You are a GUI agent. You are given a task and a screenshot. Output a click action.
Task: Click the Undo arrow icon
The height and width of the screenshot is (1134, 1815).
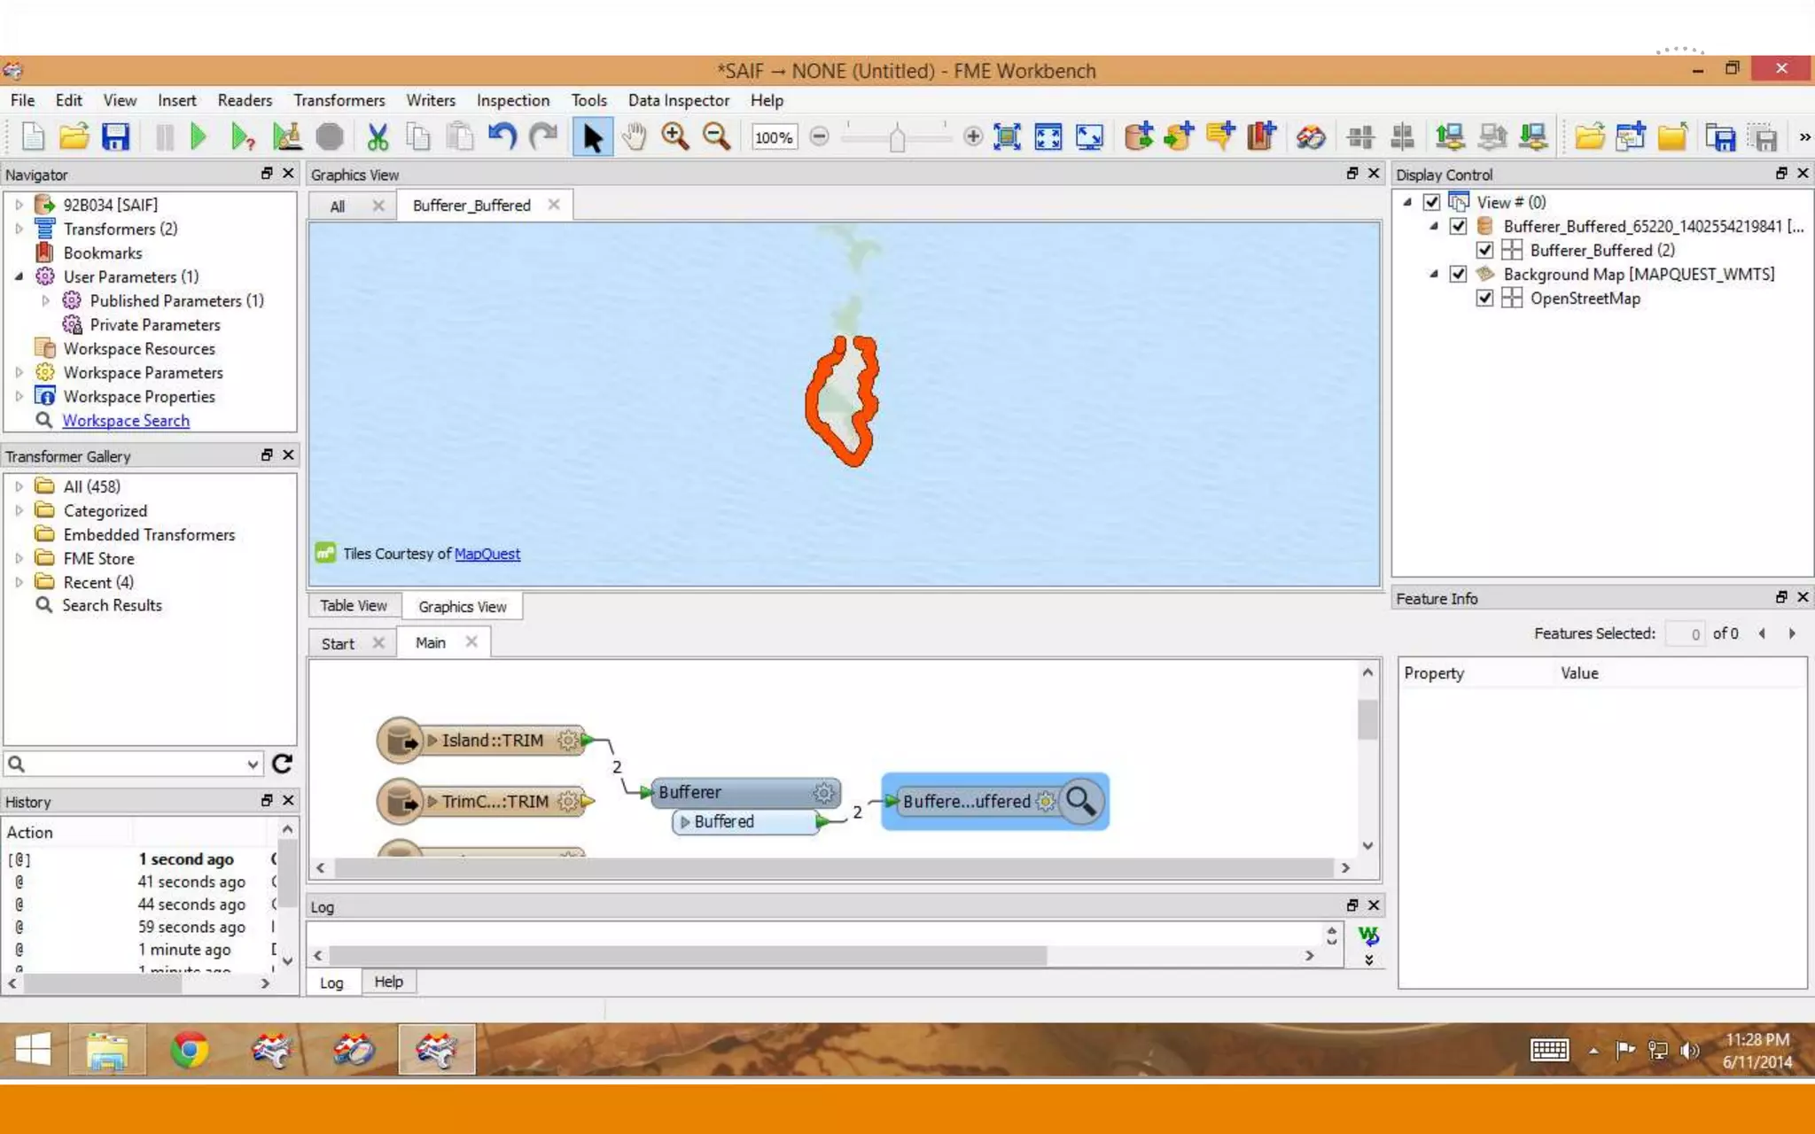pos(502,136)
